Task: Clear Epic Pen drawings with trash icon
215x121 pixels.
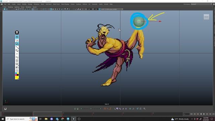Action: pyautogui.click(x=17, y=61)
